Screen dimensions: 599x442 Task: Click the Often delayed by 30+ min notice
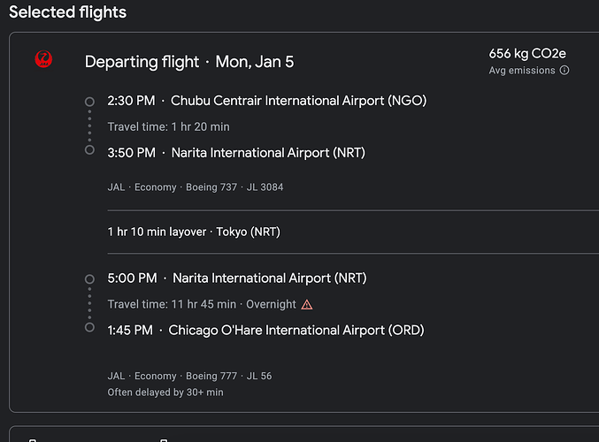(x=165, y=392)
